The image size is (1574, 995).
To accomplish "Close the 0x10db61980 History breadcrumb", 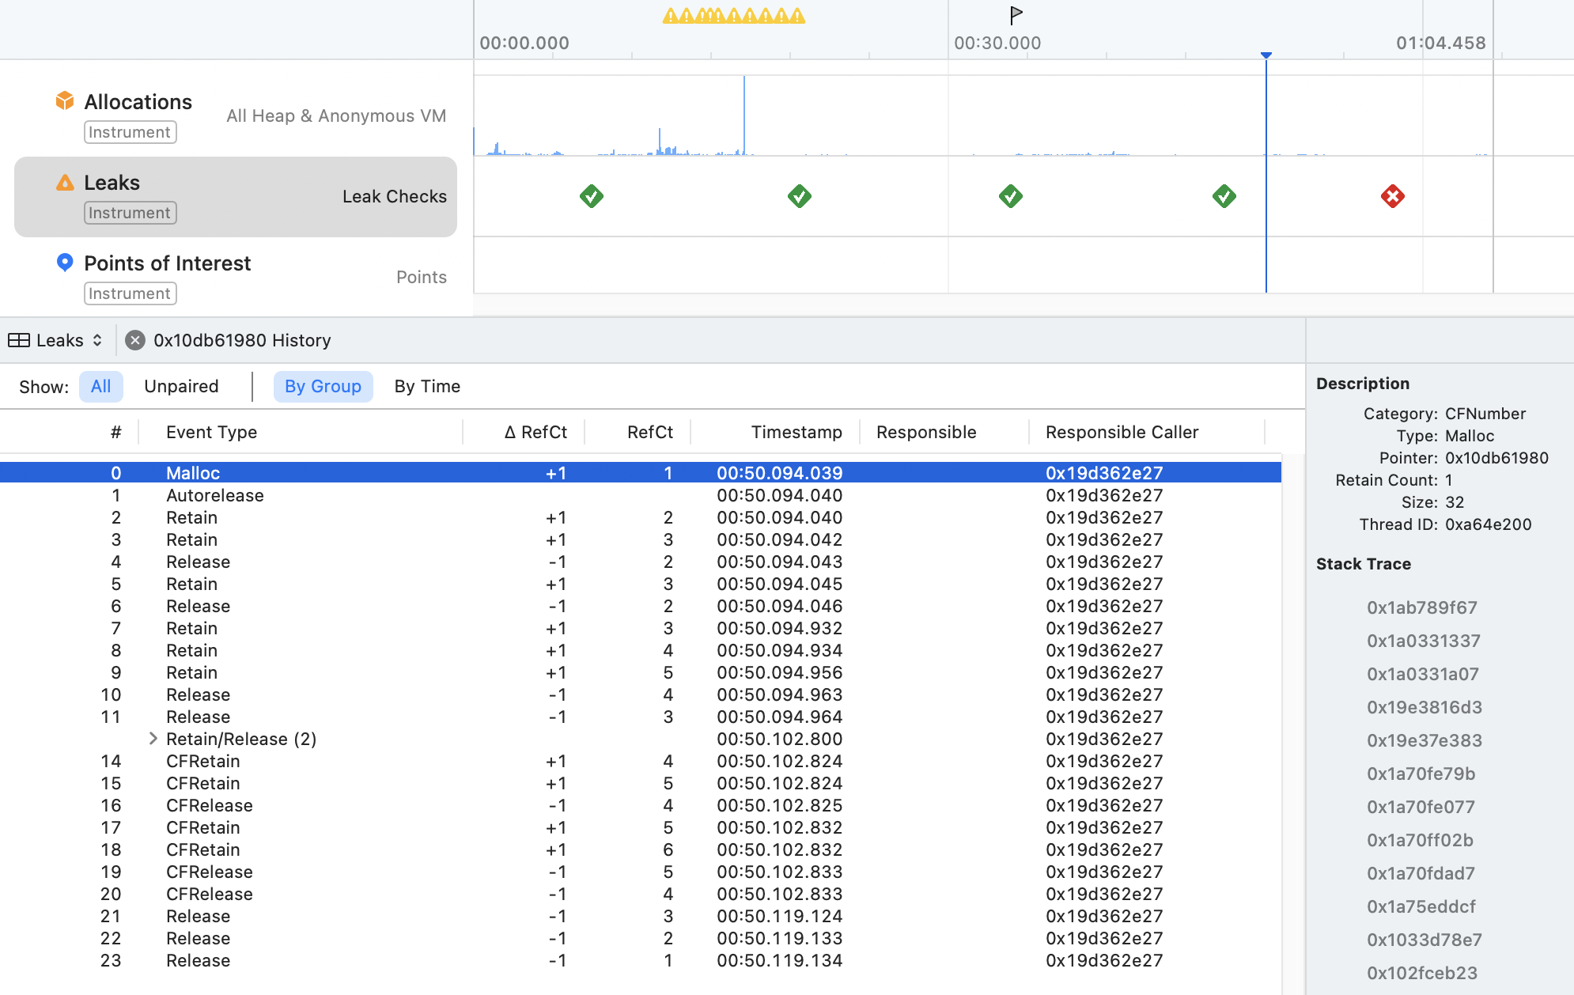I will 135,340.
